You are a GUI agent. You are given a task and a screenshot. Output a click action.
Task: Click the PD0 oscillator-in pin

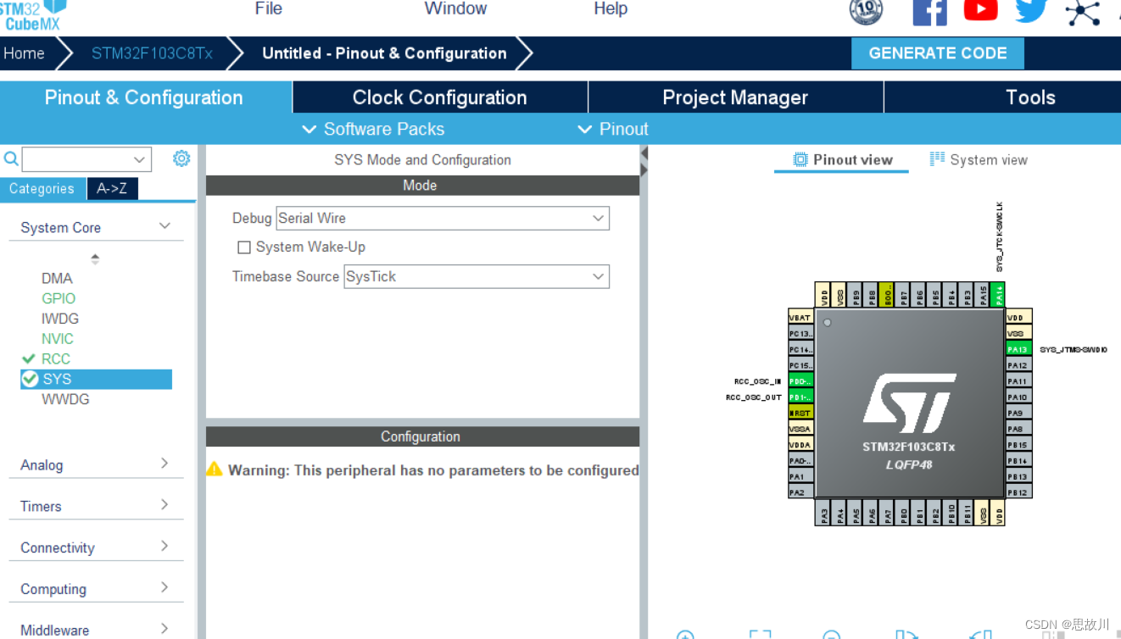tap(800, 381)
